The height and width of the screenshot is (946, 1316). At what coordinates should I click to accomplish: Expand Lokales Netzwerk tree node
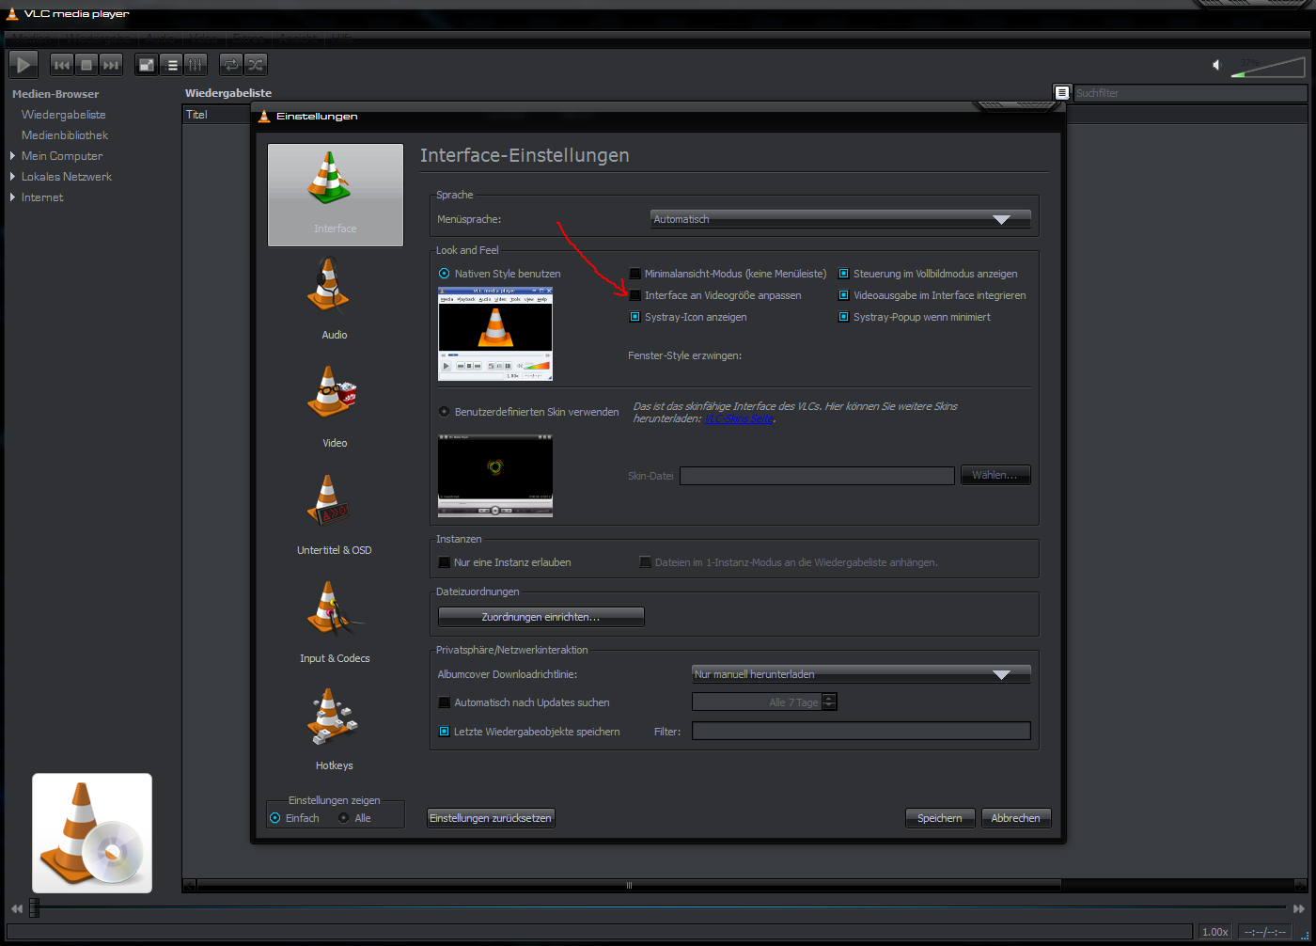(13, 177)
